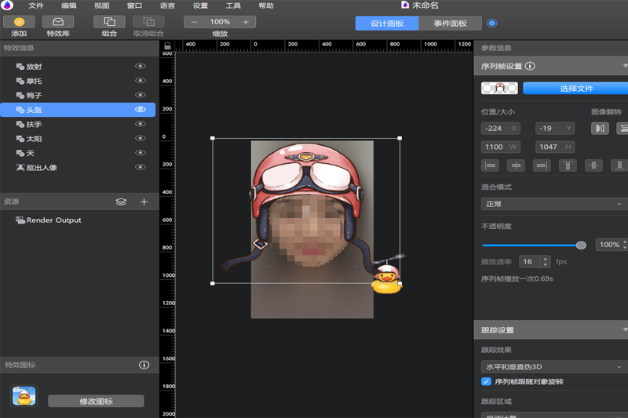Uncheck 序列帧跟随对象旋转 checkbox

click(x=486, y=381)
